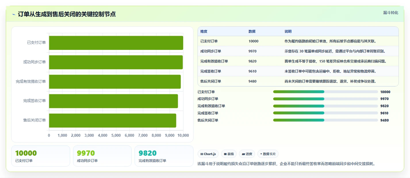Click the 5,000 tick on the x-axis
The image size is (410, 178).
coord(116,135)
